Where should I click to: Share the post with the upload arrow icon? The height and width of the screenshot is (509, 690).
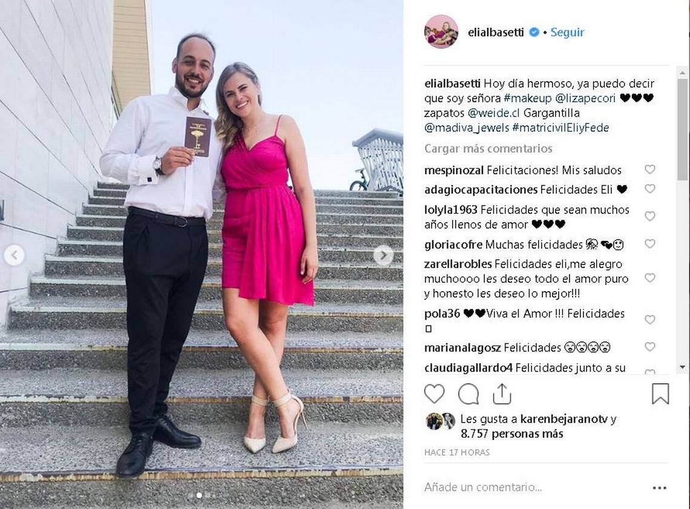click(502, 394)
